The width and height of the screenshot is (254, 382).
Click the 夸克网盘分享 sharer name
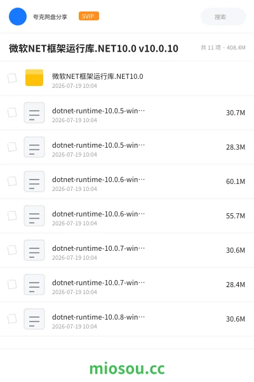[x=50, y=17]
